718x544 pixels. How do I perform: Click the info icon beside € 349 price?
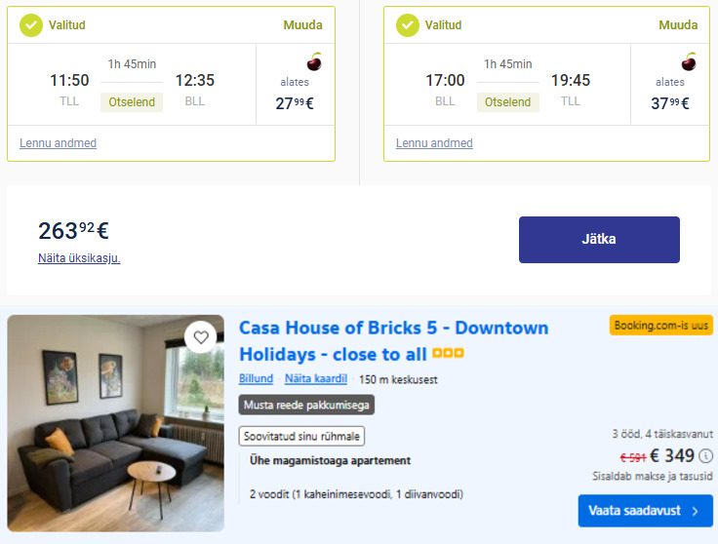coord(706,455)
